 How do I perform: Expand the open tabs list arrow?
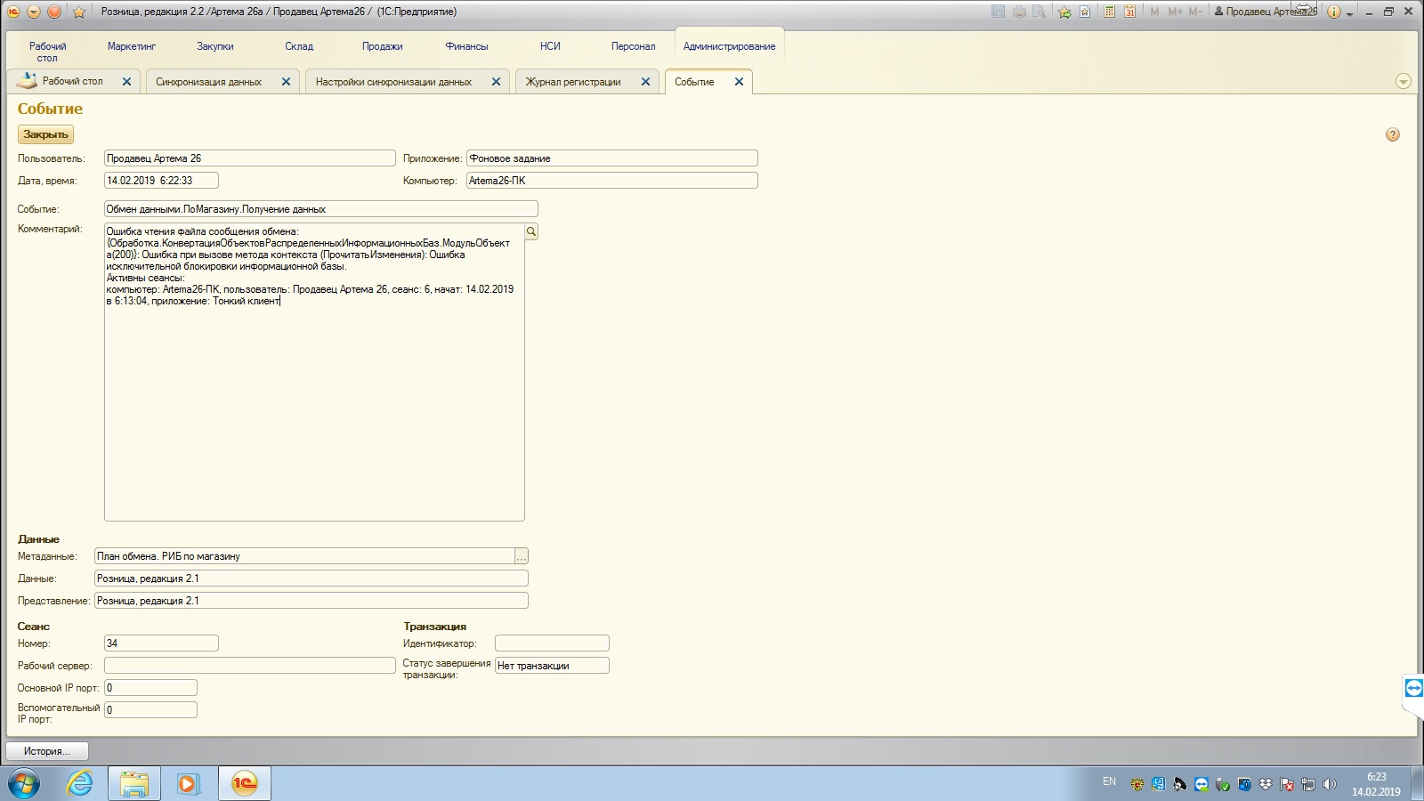coord(1404,81)
